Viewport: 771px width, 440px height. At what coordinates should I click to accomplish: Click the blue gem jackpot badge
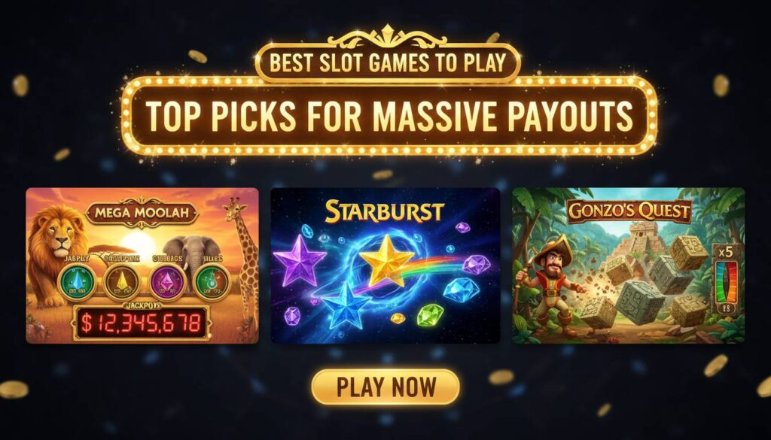[76, 282]
